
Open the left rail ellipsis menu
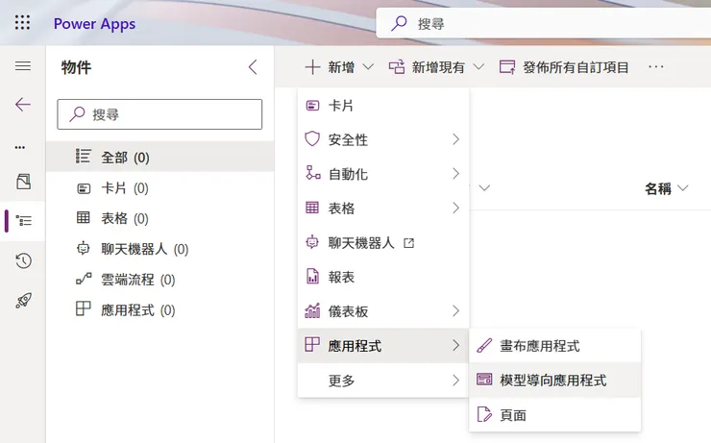[x=20, y=147]
